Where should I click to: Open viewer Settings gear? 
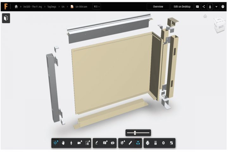coord(163,143)
